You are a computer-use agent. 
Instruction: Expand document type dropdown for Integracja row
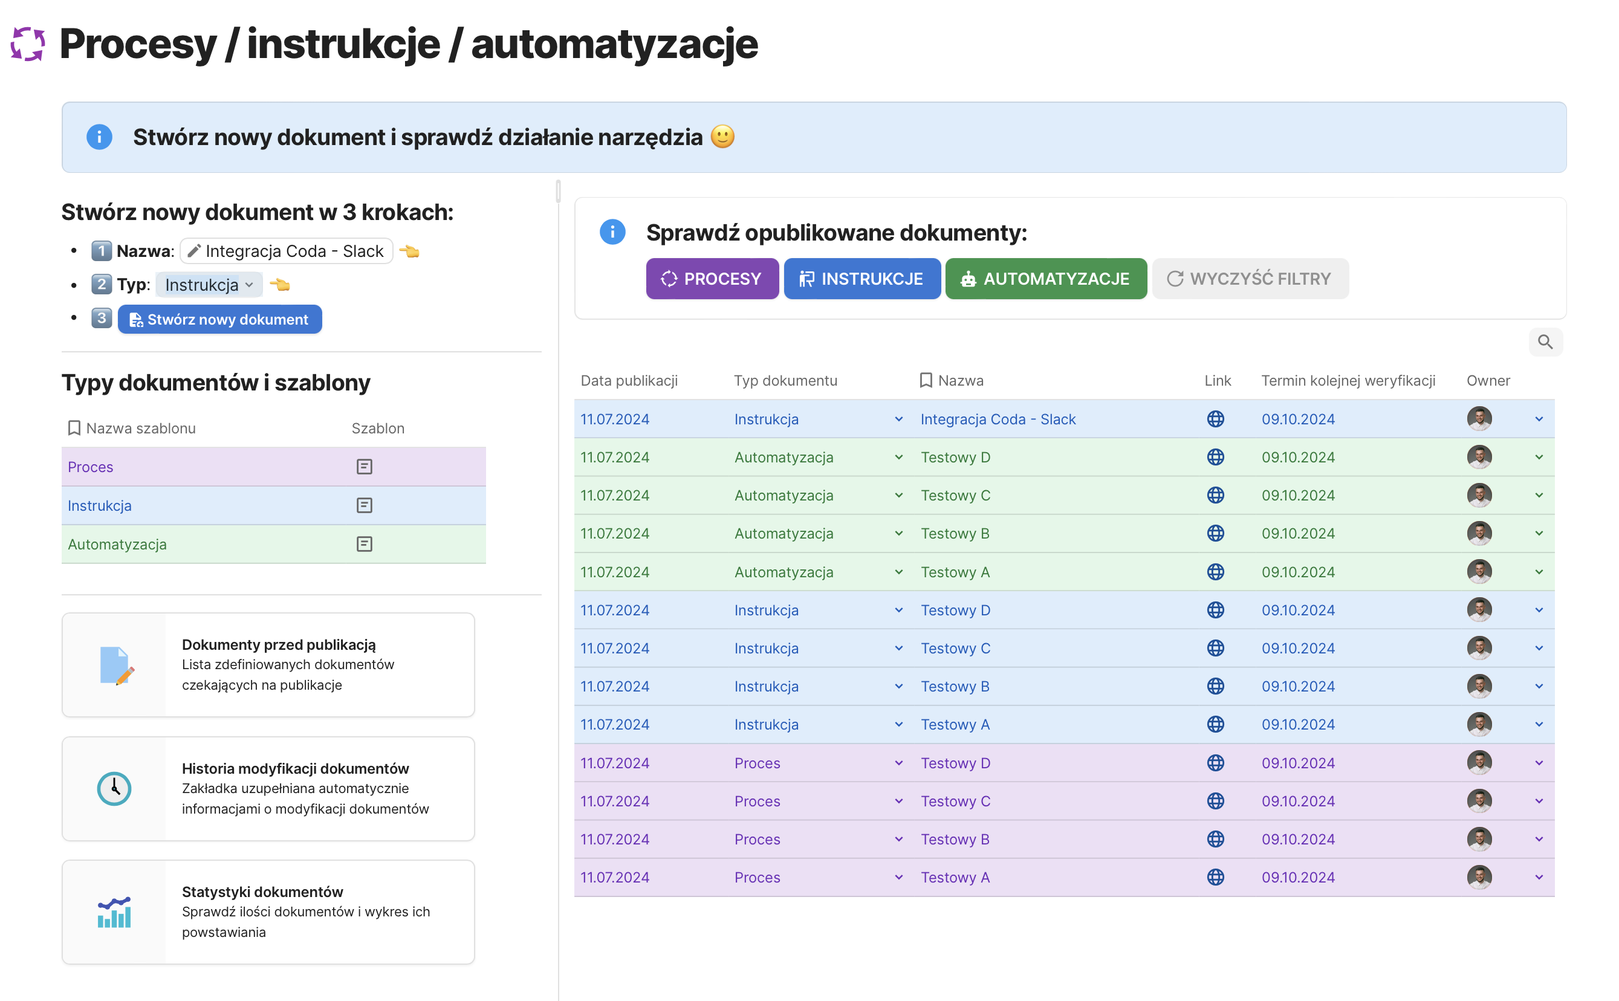pos(898,419)
